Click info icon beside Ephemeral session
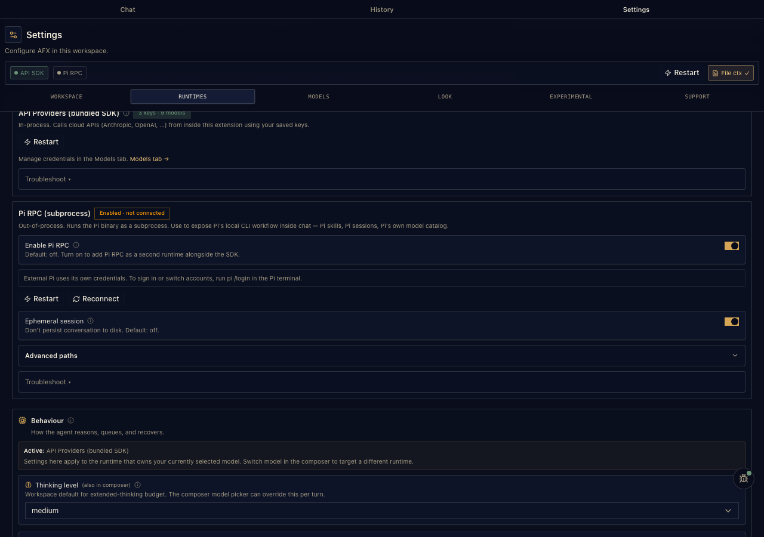The height and width of the screenshot is (537, 764). tap(90, 321)
